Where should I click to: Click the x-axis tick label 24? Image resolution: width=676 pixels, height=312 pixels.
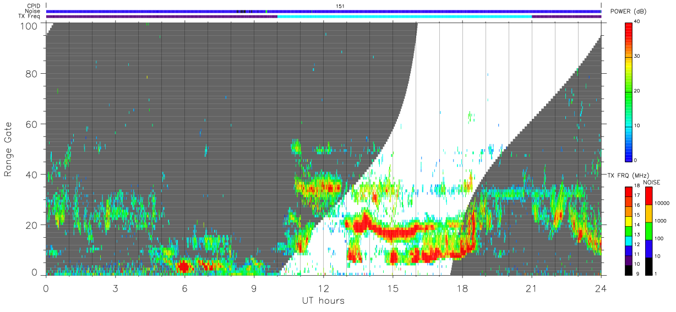click(x=601, y=288)
